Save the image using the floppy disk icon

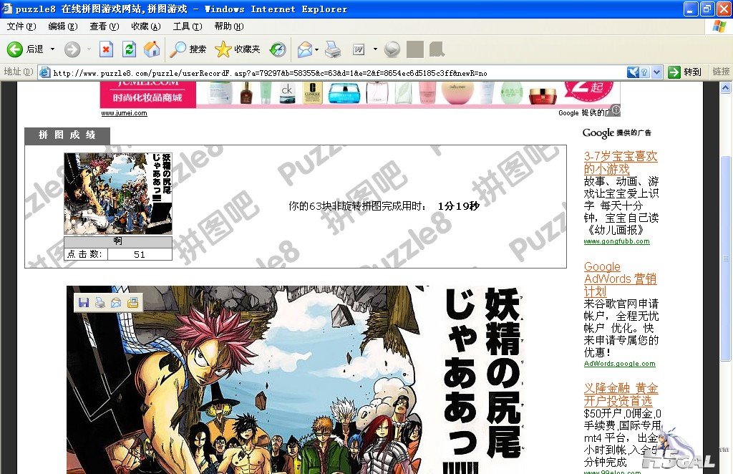[x=84, y=303]
